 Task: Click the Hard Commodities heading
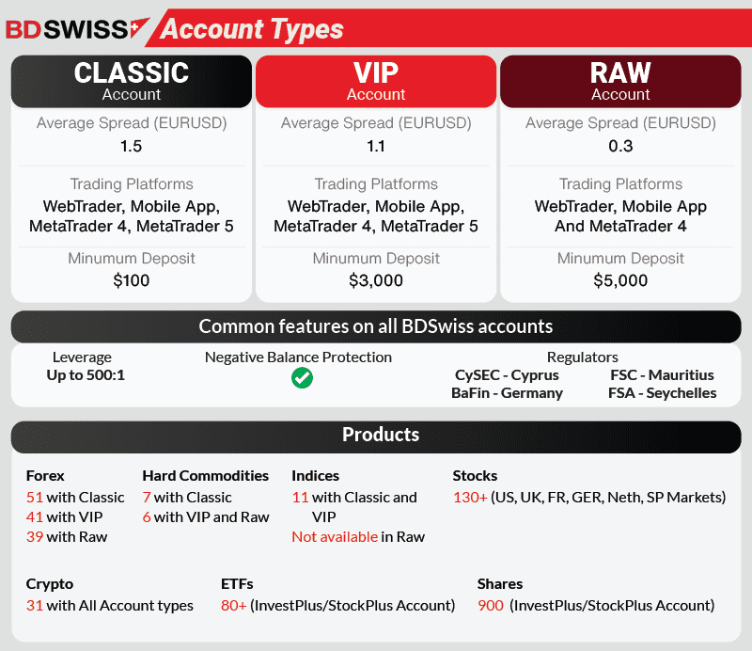[205, 476]
